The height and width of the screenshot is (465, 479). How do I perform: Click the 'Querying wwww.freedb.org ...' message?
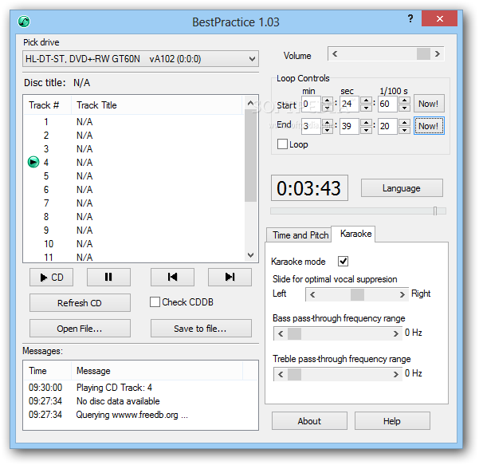click(x=132, y=415)
